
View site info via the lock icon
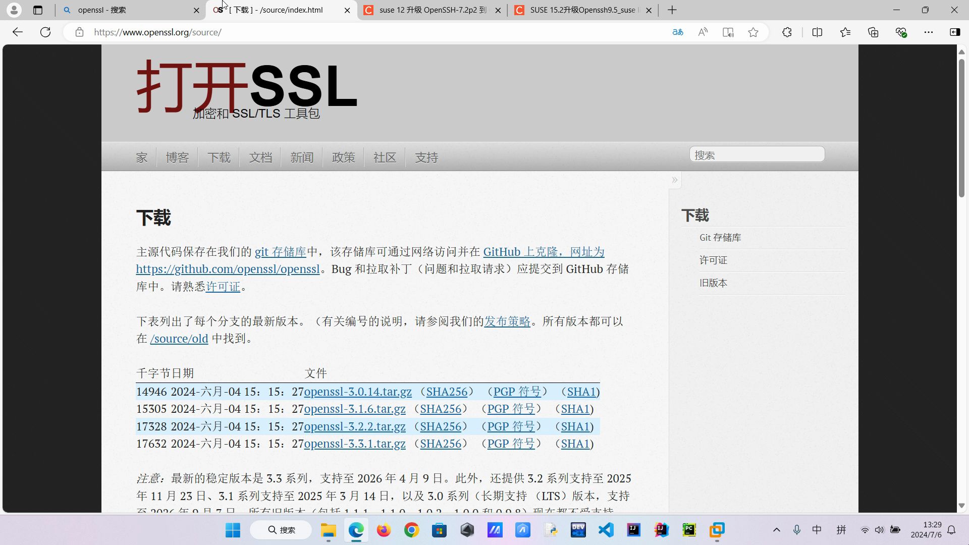[x=79, y=32]
